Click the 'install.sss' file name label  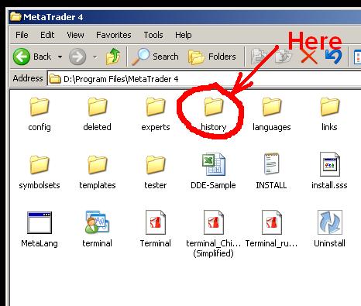(x=329, y=185)
